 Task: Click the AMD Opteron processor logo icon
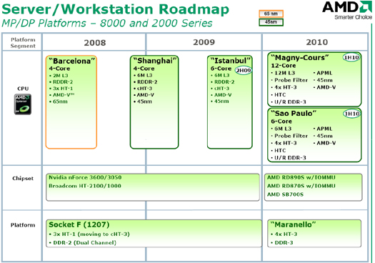(23, 104)
